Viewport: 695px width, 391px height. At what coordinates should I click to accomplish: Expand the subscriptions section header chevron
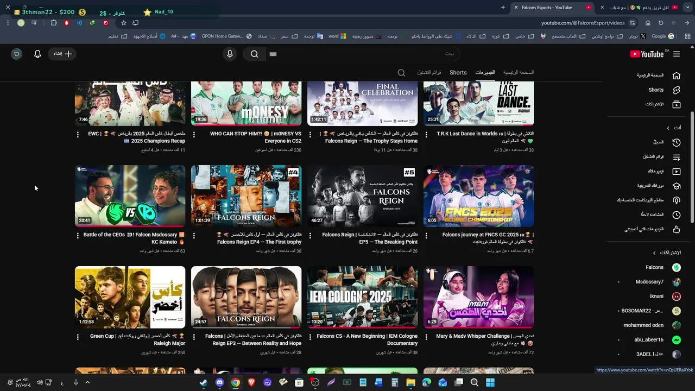pyautogui.click(x=654, y=253)
